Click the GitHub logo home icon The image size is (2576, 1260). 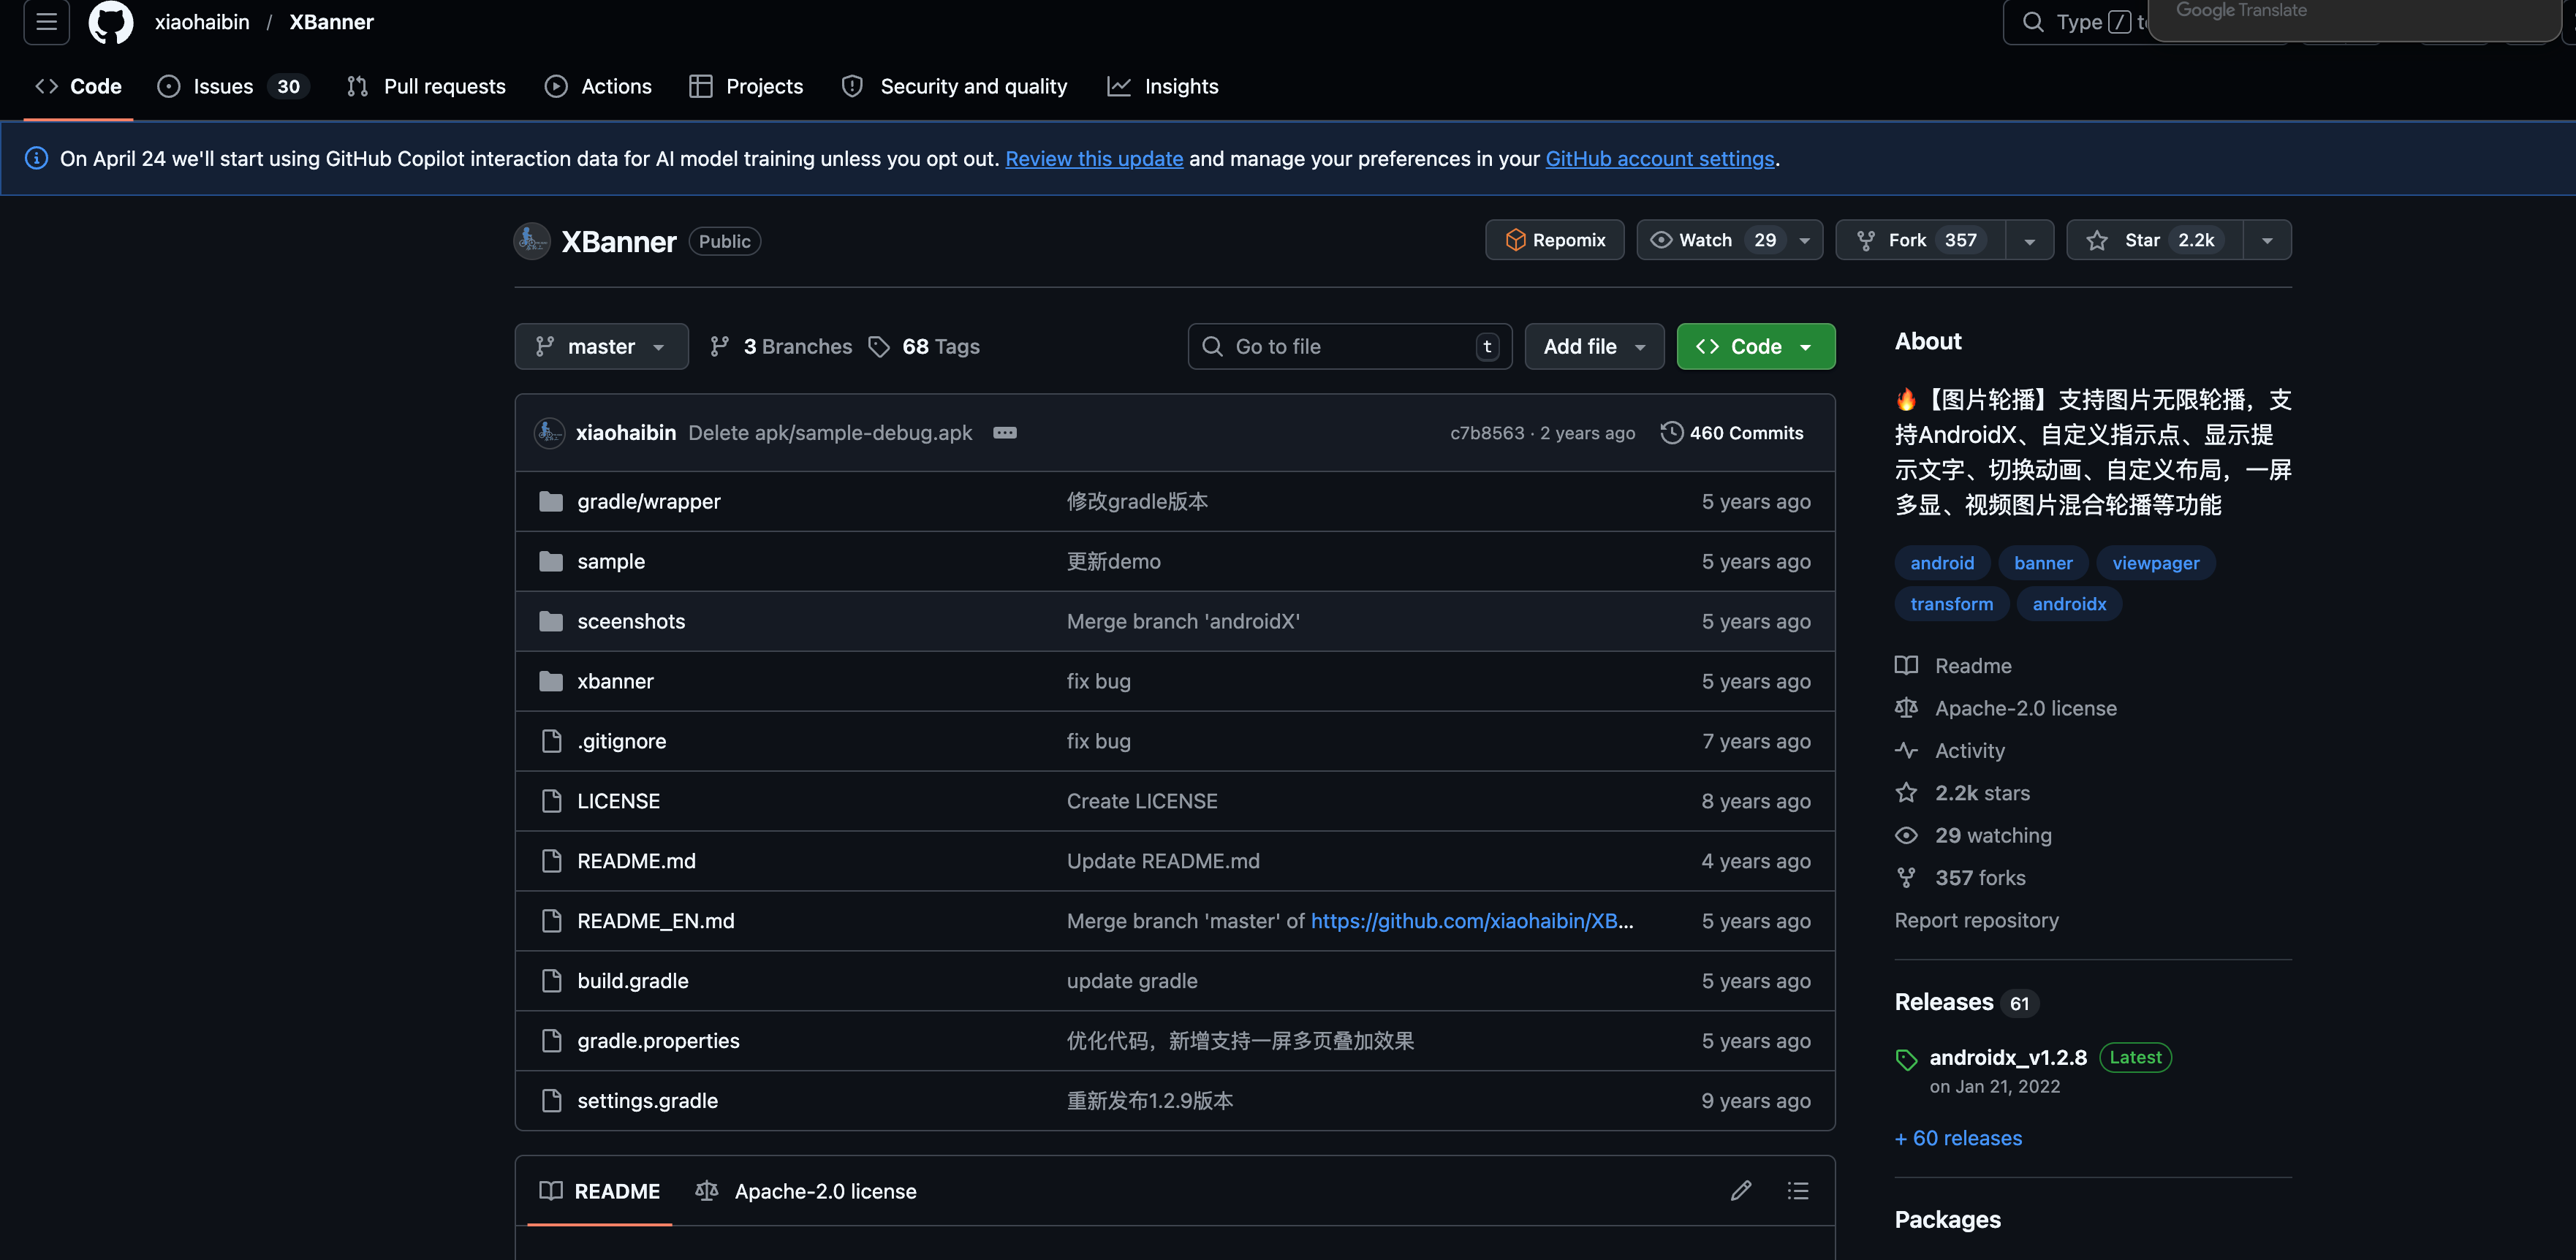(x=110, y=22)
